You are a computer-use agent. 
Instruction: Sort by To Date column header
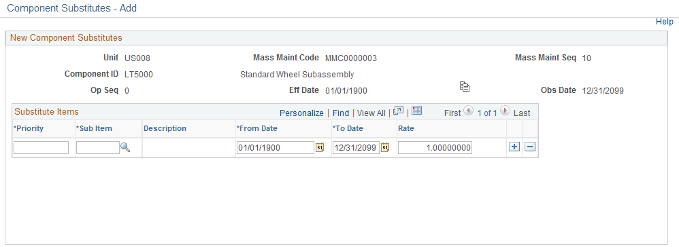[347, 128]
